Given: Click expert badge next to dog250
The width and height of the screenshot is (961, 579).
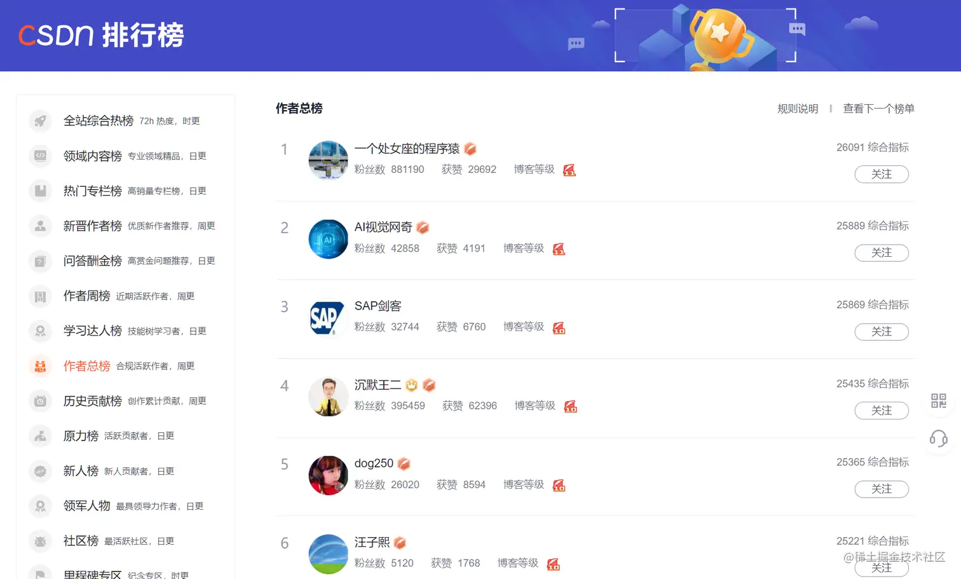Looking at the screenshot, I should [x=404, y=464].
